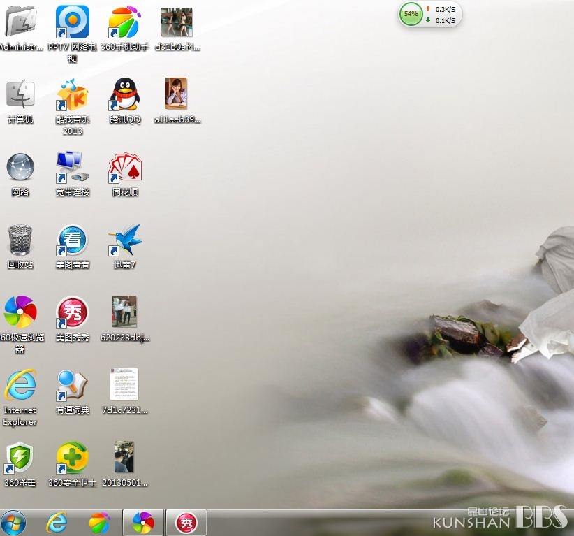Select the 7d1c7231 document thumbnail

point(124,385)
